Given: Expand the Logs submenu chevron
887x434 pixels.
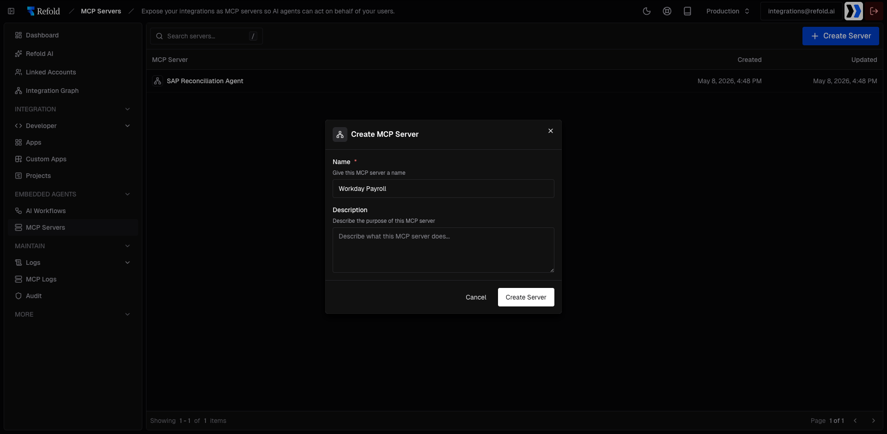Looking at the screenshot, I should pyautogui.click(x=128, y=263).
